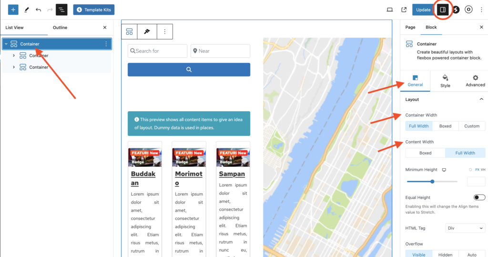Open the HTML Tag dropdown
This screenshot has height=257, width=488.
(465, 228)
